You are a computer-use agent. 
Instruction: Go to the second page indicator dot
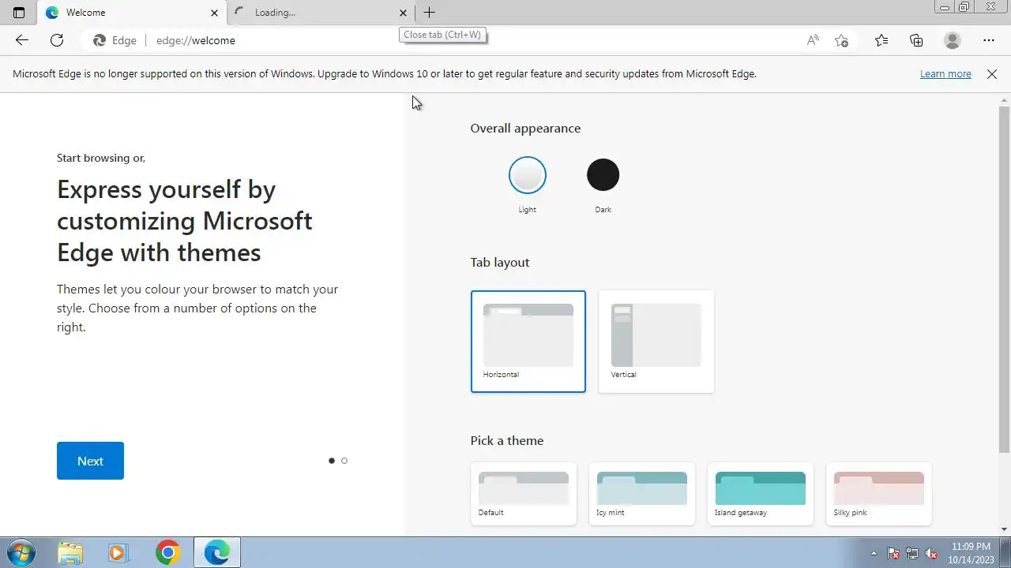pyautogui.click(x=344, y=461)
